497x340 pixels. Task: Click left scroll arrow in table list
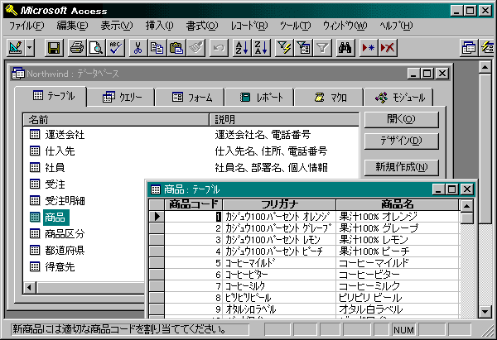click(30, 288)
